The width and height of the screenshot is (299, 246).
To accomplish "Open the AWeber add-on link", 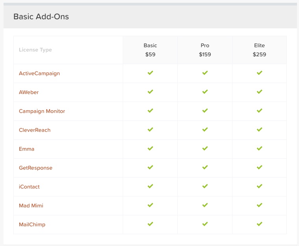I will (x=29, y=92).
